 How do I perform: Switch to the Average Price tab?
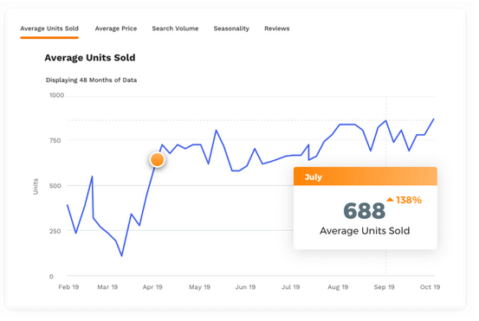(116, 29)
